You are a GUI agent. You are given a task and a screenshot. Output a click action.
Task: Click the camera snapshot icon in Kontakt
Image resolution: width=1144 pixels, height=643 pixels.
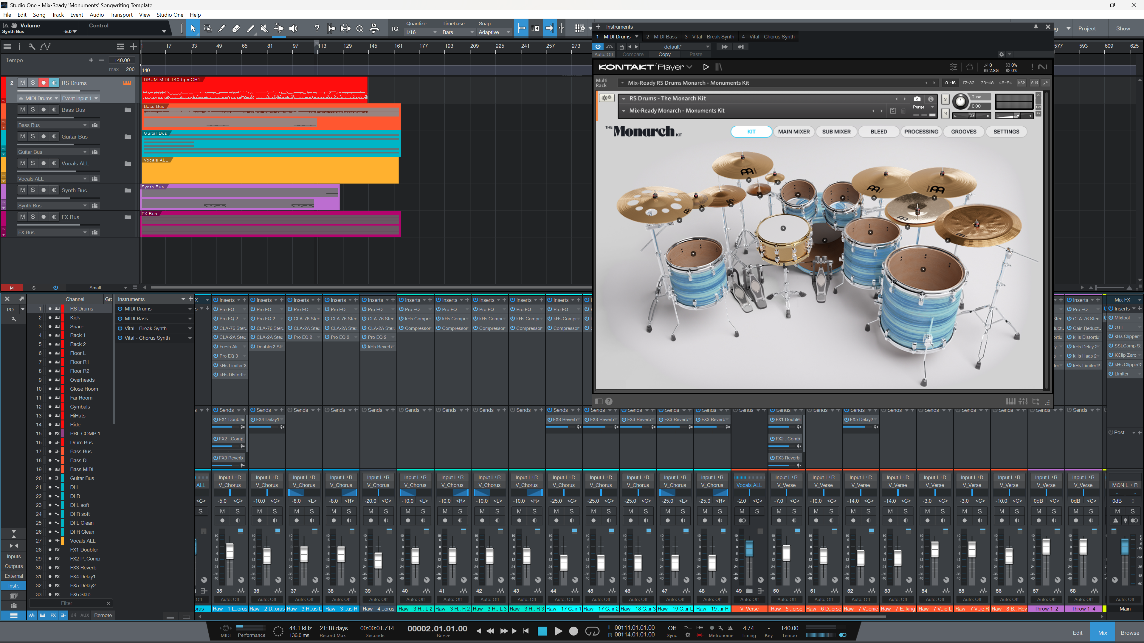[x=917, y=99]
